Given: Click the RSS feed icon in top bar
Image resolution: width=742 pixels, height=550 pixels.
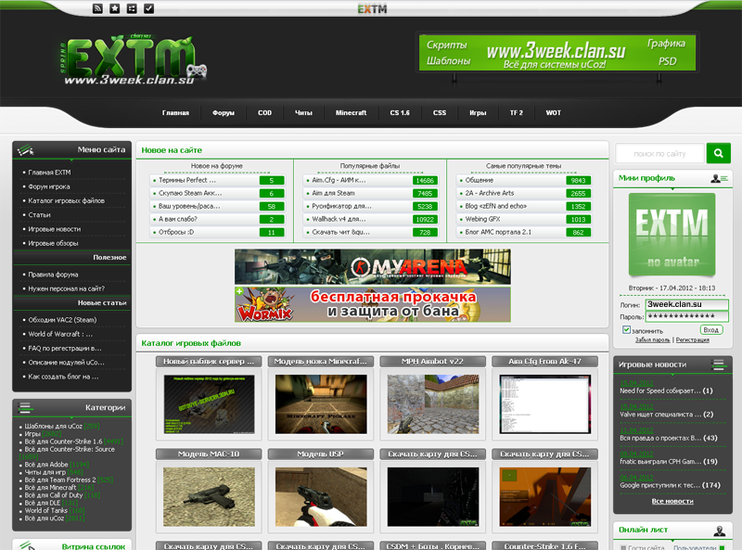Looking at the screenshot, I should 98,9.
